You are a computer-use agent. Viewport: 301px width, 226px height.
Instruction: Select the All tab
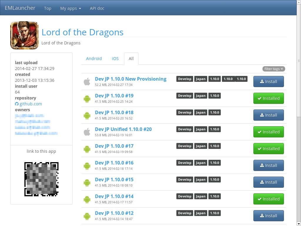131,59
